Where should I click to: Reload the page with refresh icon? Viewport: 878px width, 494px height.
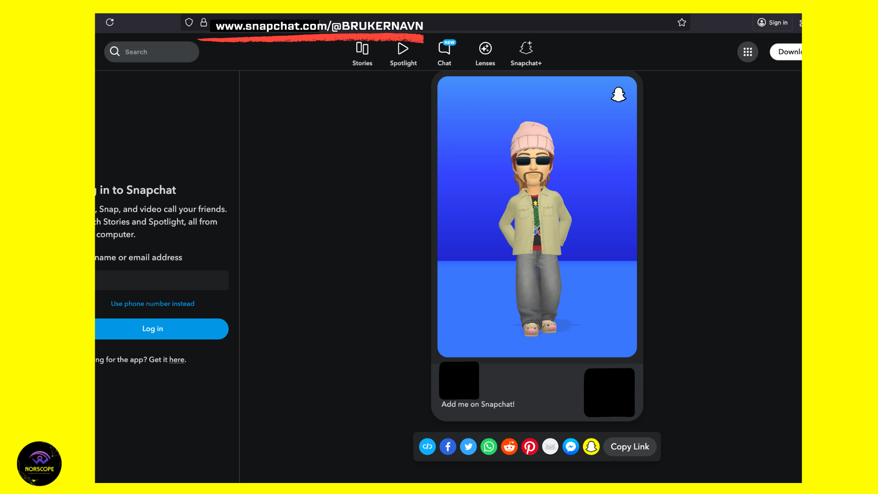(x=110, y=22)
